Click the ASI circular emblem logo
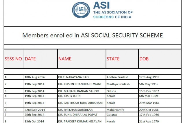185x123 pixels. (81, 11)
